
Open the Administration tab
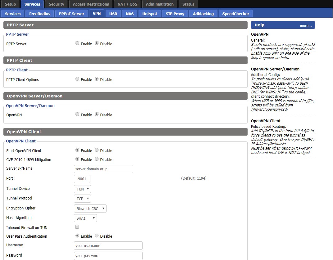point(160,4)
